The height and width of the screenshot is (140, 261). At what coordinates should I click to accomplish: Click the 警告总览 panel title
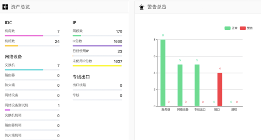(x=157, y=7)
